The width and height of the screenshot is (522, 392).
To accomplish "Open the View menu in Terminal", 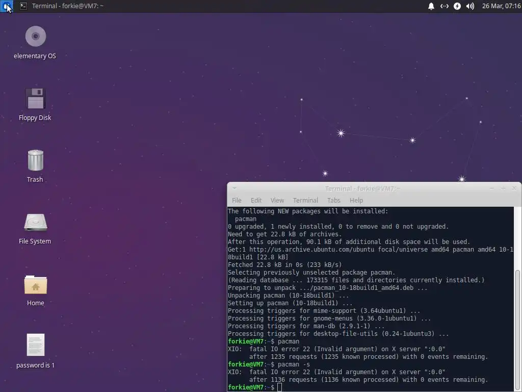I will [x=277, y=200].
